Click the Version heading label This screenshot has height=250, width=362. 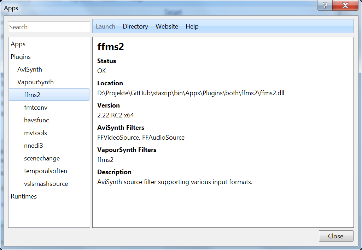[109, 105]
